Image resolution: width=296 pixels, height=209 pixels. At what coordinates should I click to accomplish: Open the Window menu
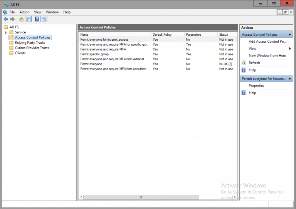[x=52, y=12]
